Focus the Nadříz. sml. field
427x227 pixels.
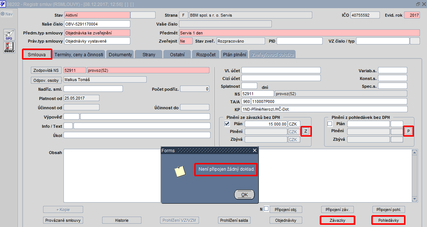93,89
